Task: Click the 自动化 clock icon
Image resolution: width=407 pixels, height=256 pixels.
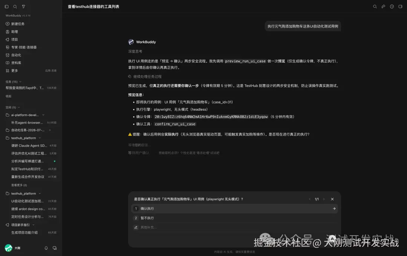Action: coord(8,55)
